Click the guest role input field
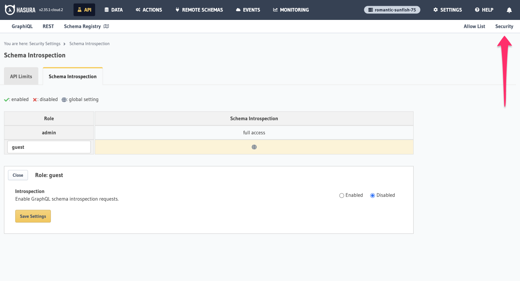This screenshot has width=520, height=281. [49, 147]
